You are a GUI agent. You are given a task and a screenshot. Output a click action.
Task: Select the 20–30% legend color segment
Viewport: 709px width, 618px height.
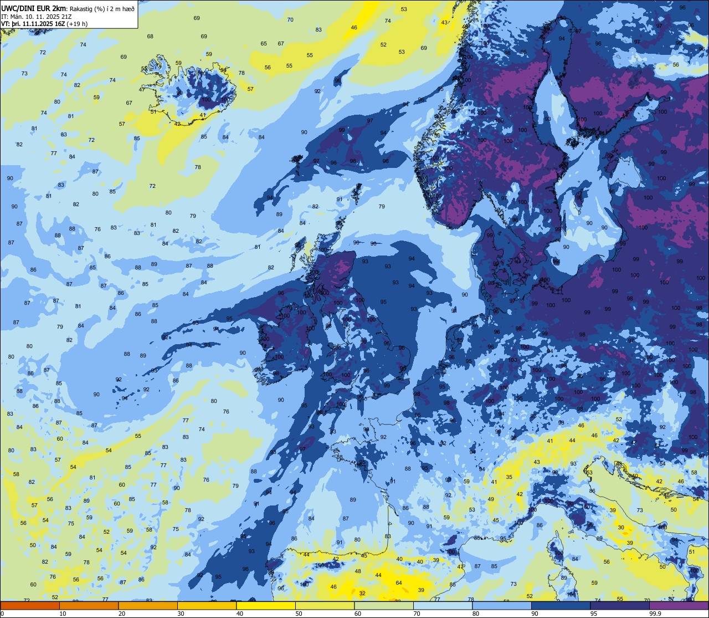[x=148, y=605]
